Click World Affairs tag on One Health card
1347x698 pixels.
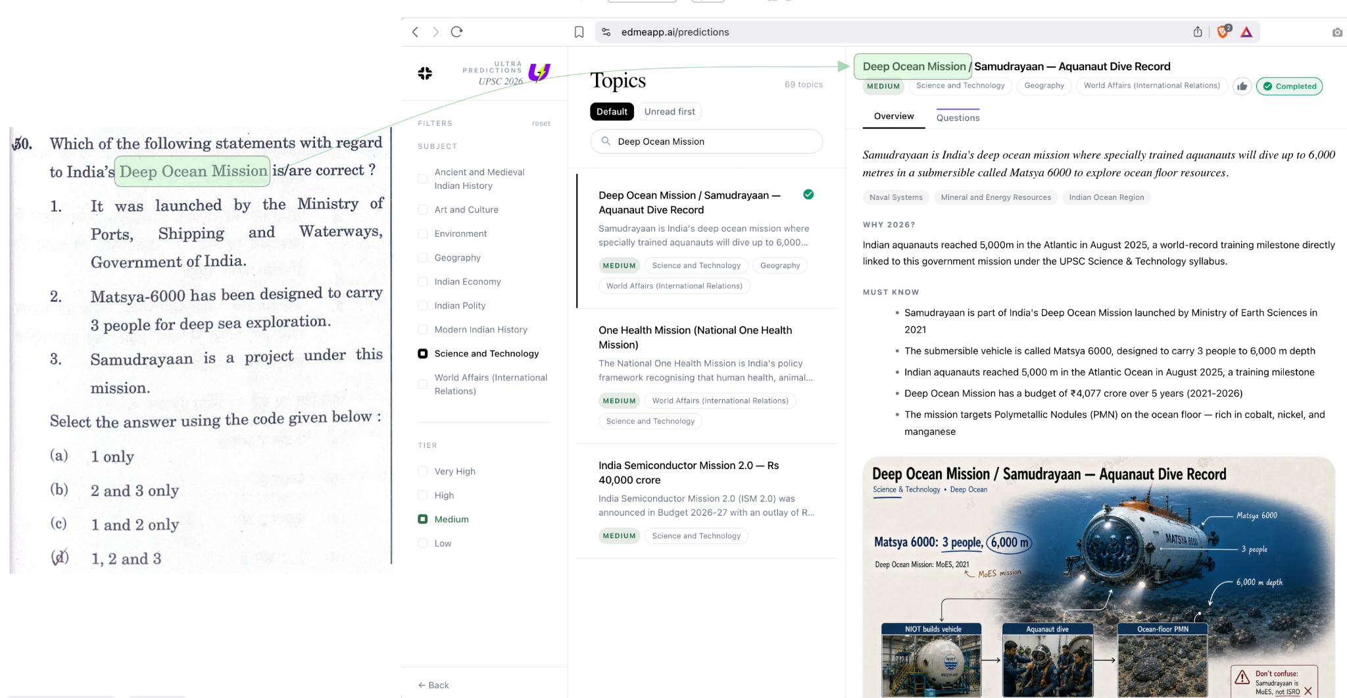[720, 401]
